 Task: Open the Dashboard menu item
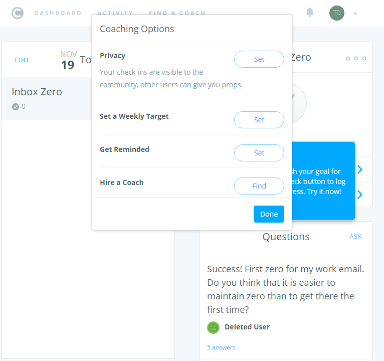click(x=58, y=13)
